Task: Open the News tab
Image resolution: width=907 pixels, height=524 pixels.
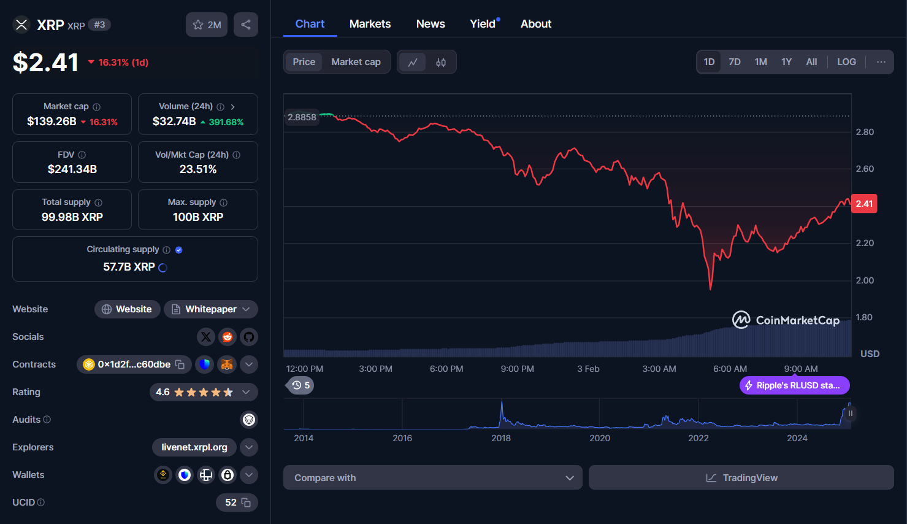Action: click(430, 23)
